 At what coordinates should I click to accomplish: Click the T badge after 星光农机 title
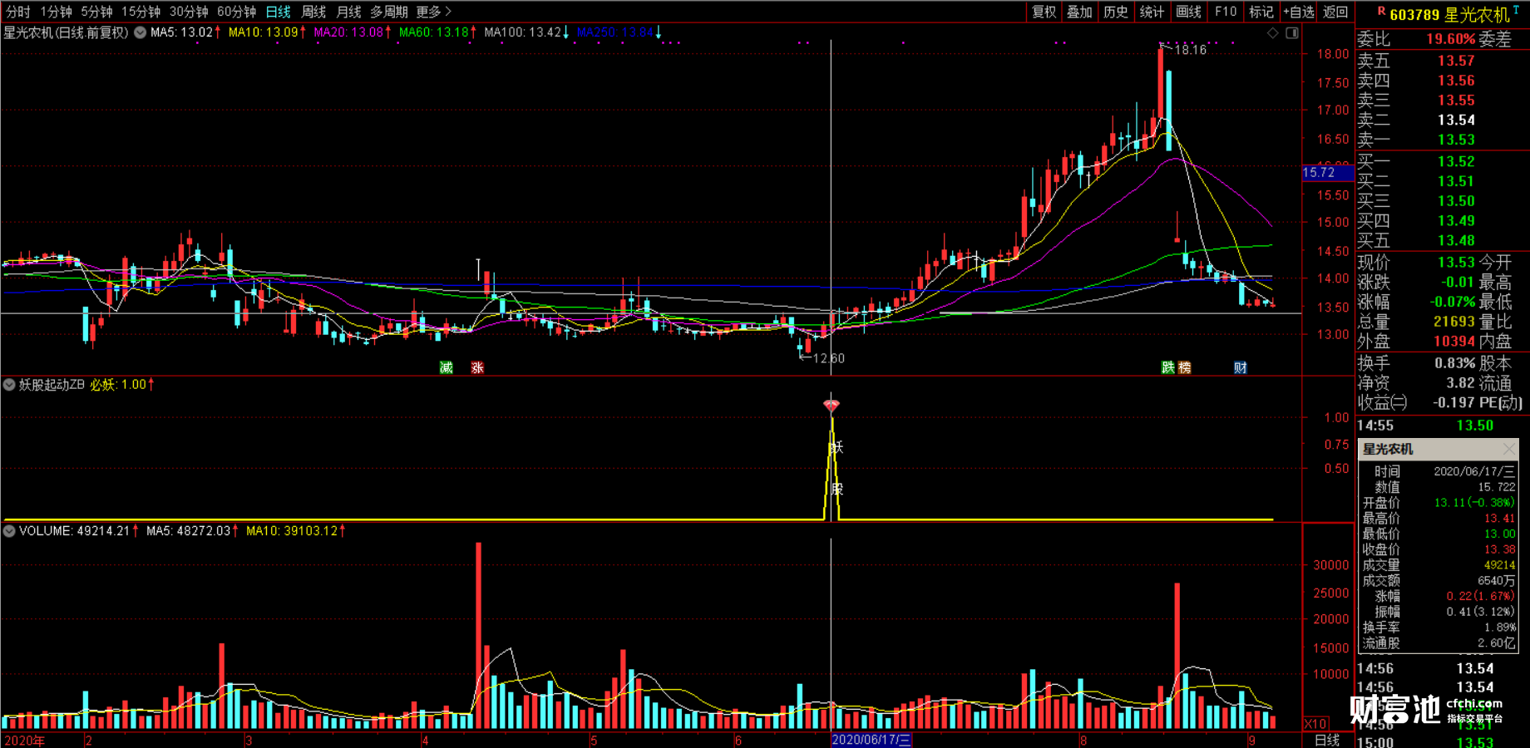tap(1517, 10)
